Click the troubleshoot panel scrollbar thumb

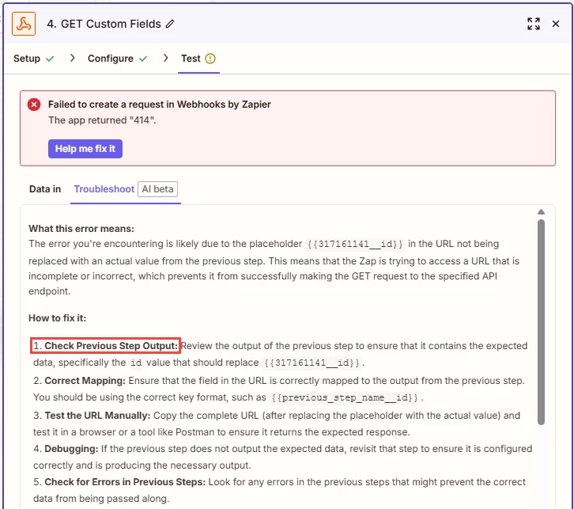pyautogui.click(x=541, y=321)
